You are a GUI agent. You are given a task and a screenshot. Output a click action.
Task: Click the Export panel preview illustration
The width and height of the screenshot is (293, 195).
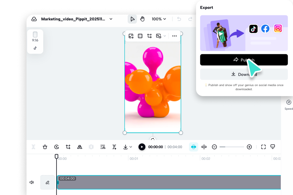(244, 33)
